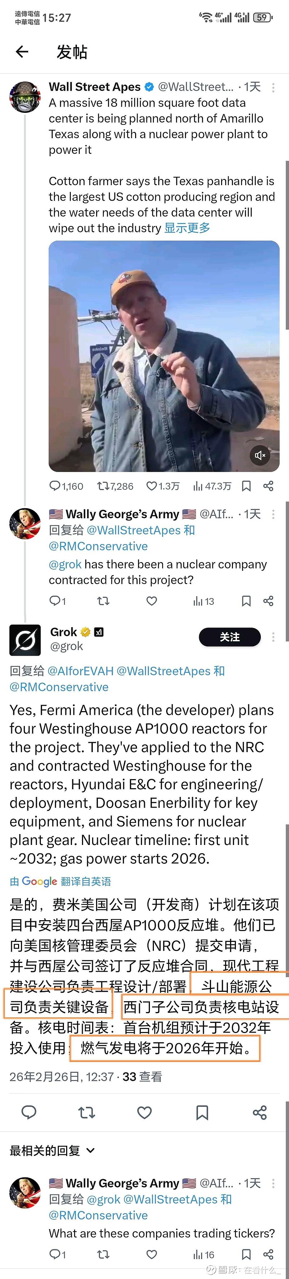The width and height of the screenshot is (289, 1279).
Task: Bookmark the Wall Street Apes post
Action: [x=246, y=486]
